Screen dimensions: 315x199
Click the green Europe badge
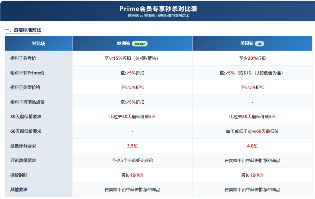140,44
